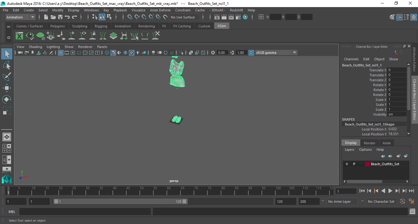Open the No Character Set dropdown

381,202
